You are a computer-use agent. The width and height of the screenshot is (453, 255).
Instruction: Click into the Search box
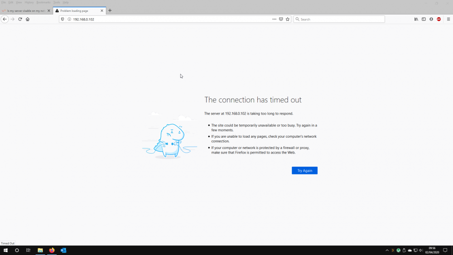pyautogui.click(x=339, y=19)
